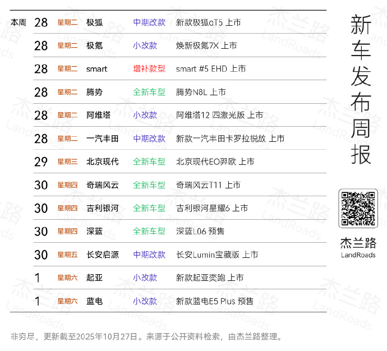The height and width of the screenshot is (351, 387).
Task: Select the 极氪 brand cell
Action: [x=94, y=45]
